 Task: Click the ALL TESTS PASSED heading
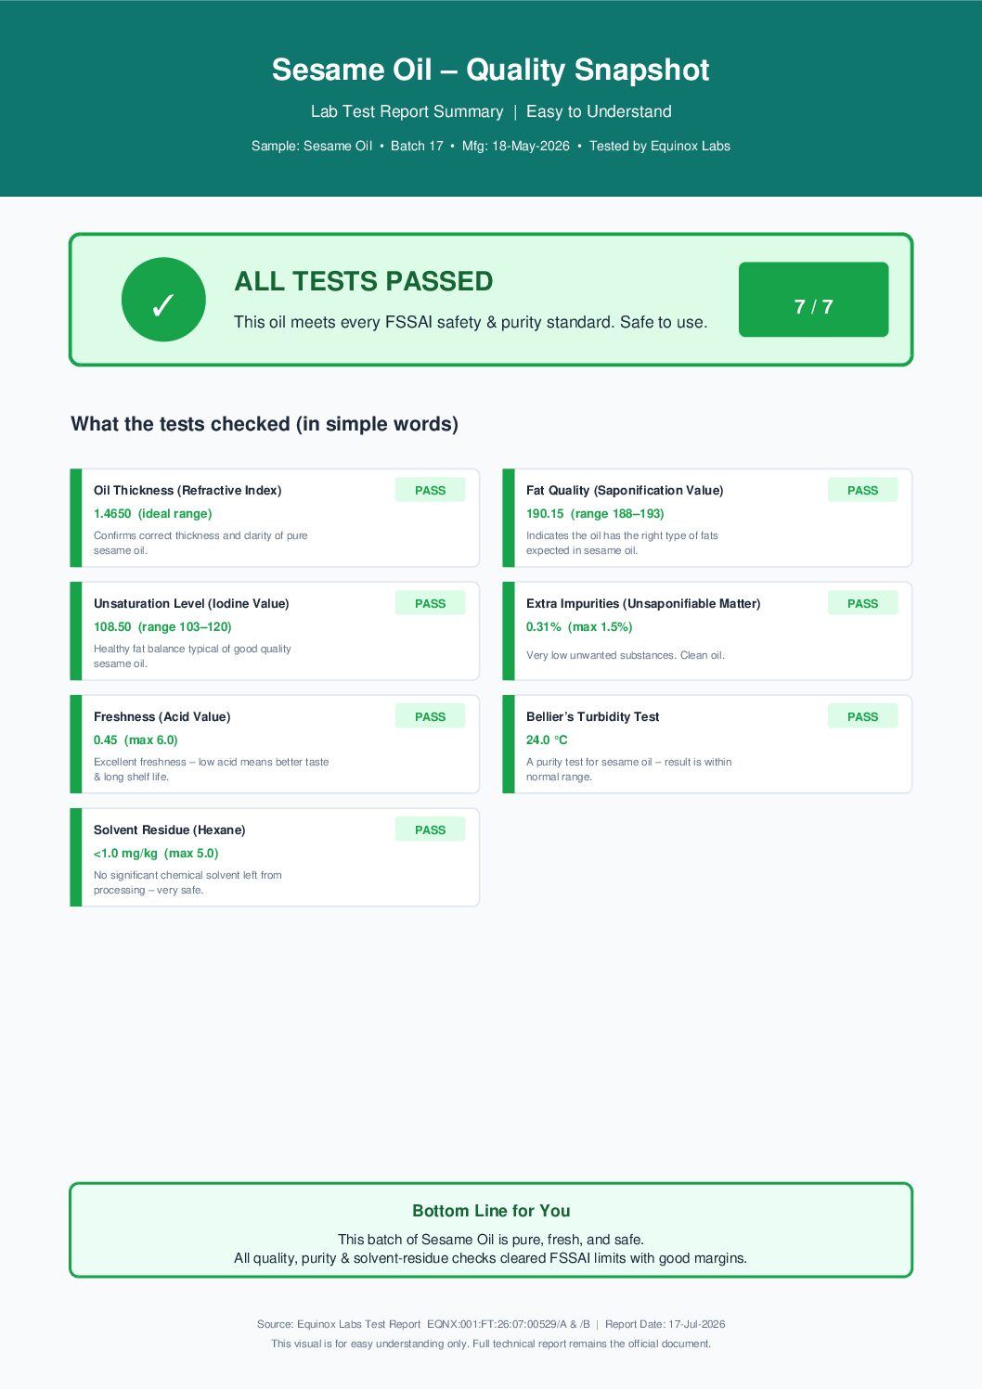click(x=364, y=281)
